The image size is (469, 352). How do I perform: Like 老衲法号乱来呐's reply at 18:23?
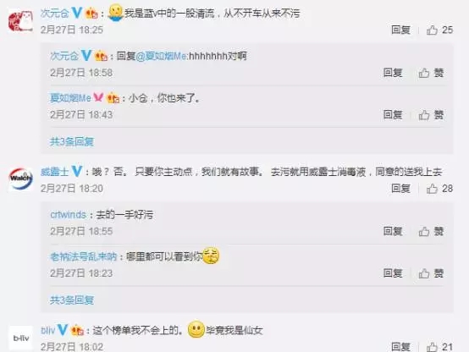[x=431, y=273]
